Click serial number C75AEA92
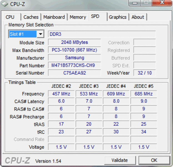This screenshot has width=173, height=167. pos(74,73)
